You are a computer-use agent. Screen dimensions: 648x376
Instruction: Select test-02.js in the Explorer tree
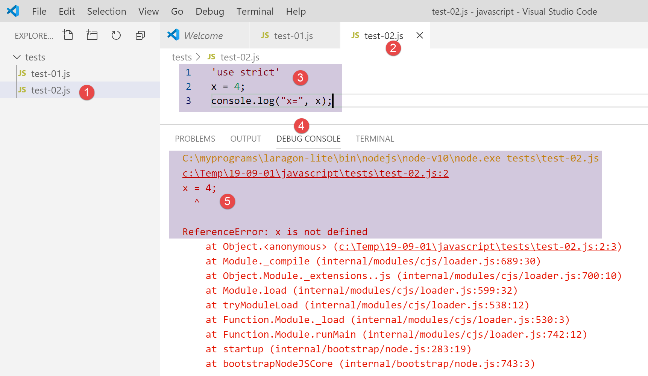pos(50,90)
